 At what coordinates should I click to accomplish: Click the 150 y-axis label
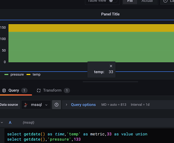[3, 27]
